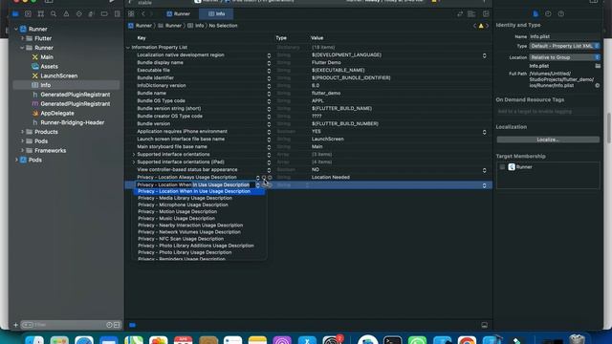Adjust editor options lines icon

point(471,14)
